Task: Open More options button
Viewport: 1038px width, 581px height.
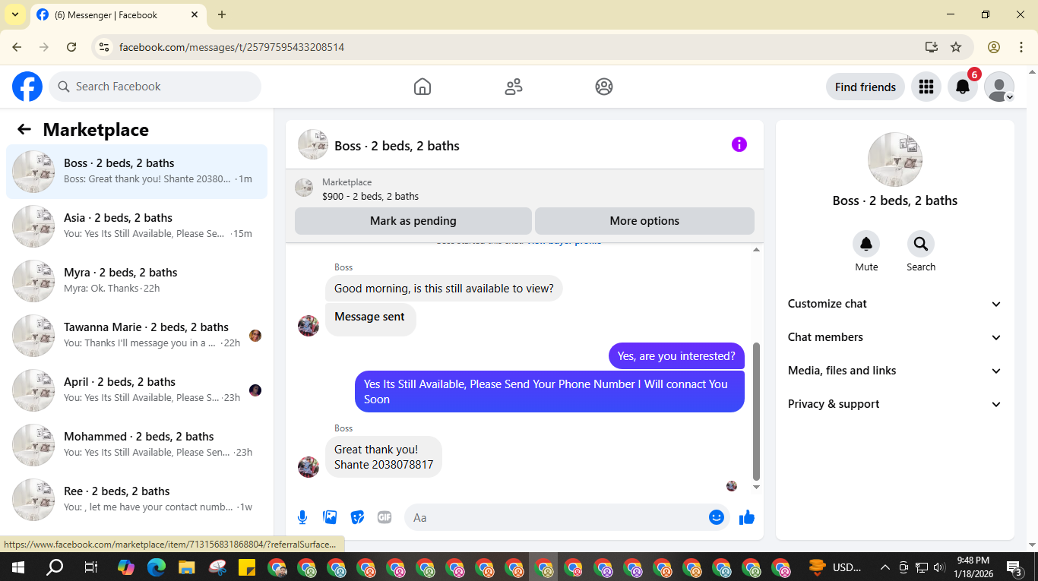Action: (644, 221)
